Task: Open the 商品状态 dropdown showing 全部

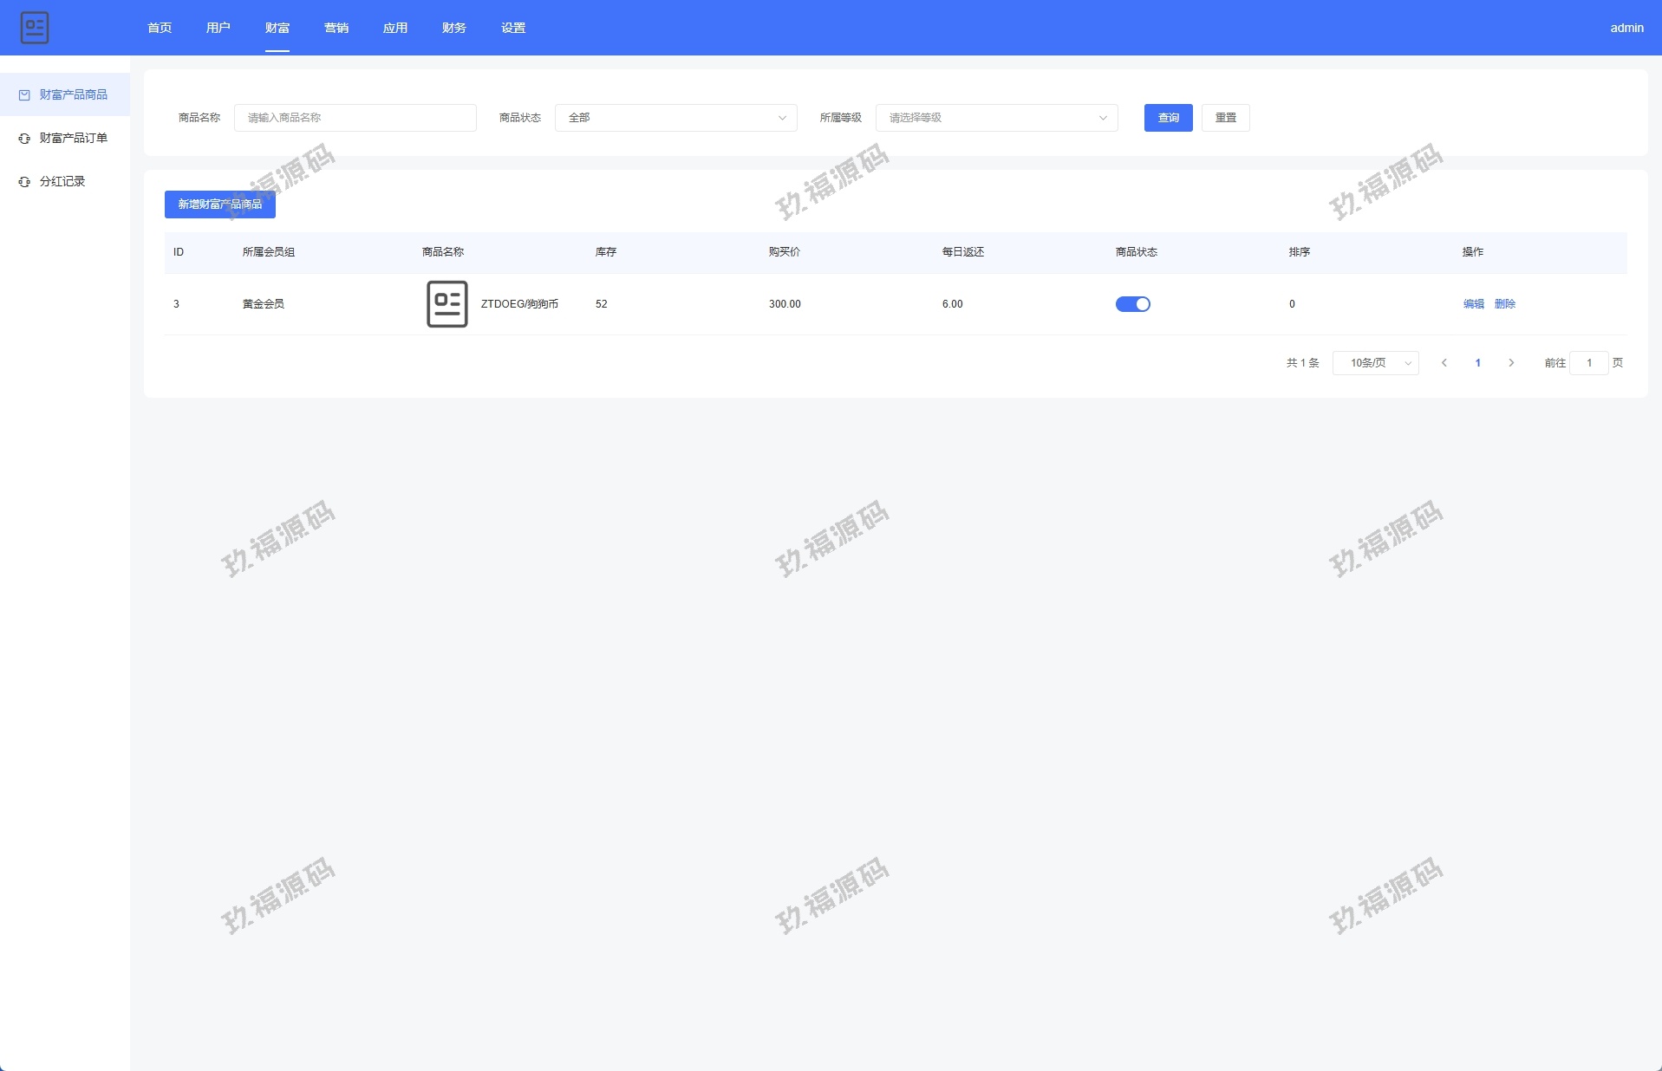Action: pos(675,118)
